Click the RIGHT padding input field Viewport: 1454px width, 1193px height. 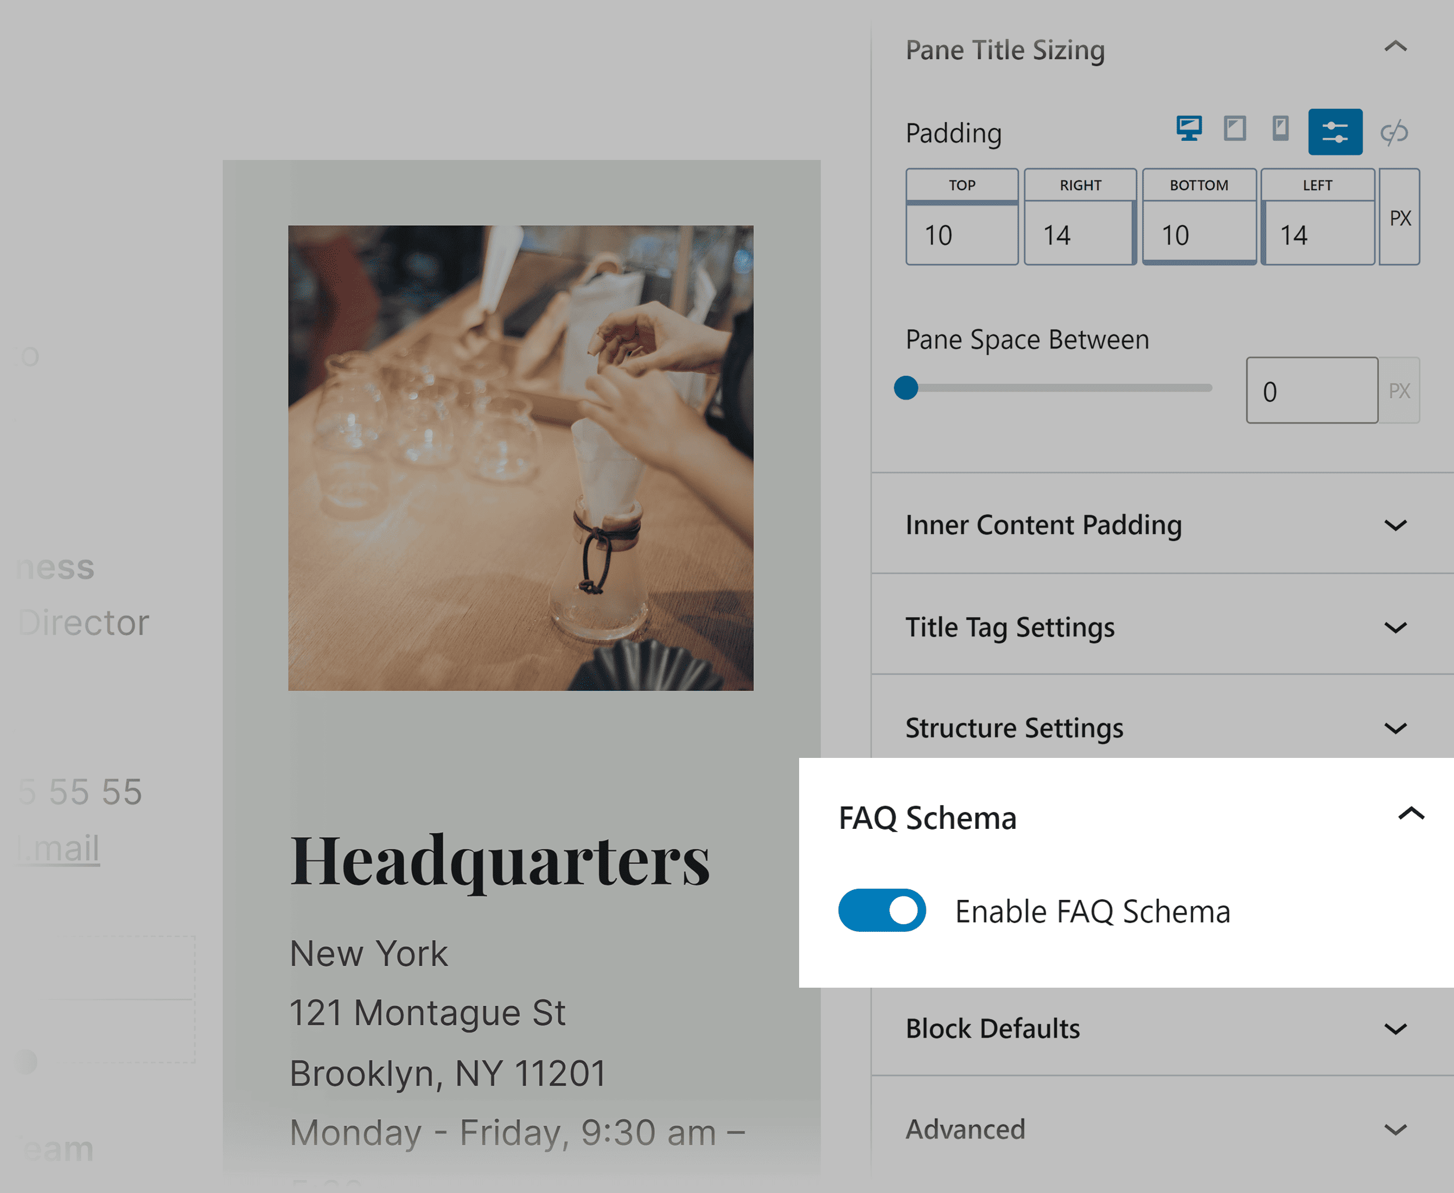tap(1079, 235)
